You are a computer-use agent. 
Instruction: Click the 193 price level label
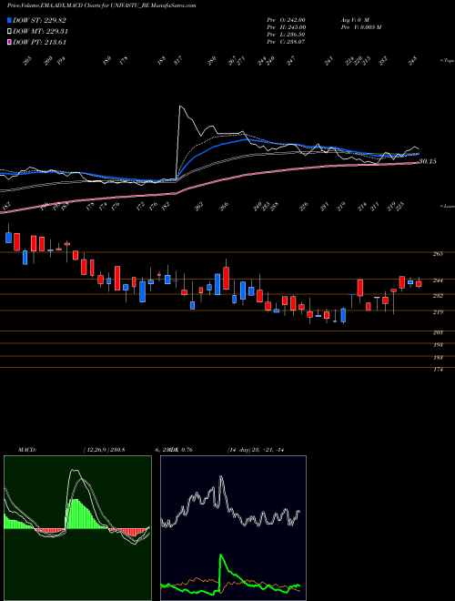438,345
